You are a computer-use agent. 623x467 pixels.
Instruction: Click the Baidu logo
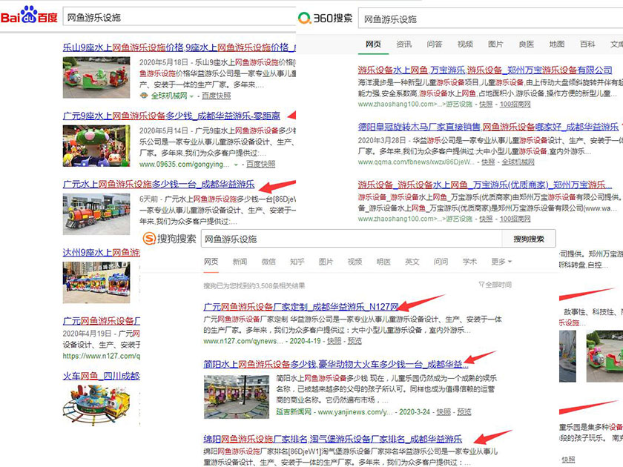(x=30, y=16)
